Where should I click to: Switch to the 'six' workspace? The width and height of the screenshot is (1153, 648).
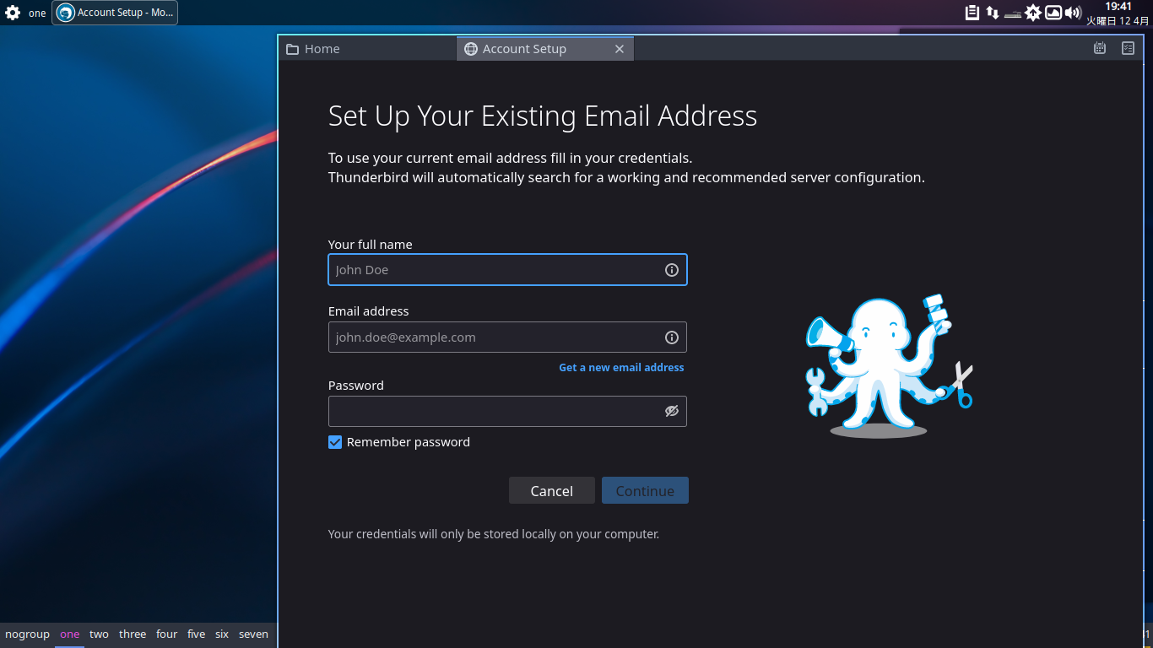222,634
